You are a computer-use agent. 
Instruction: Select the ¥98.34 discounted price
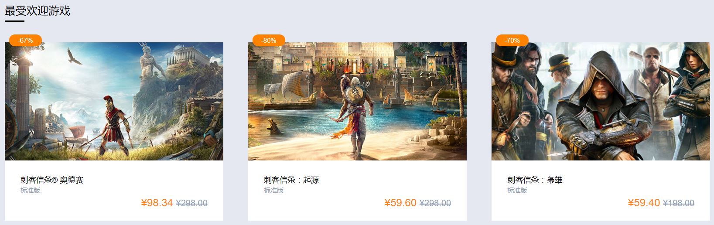pos(157,203)
